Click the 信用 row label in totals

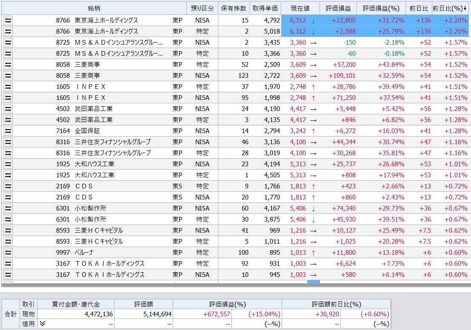29,324
